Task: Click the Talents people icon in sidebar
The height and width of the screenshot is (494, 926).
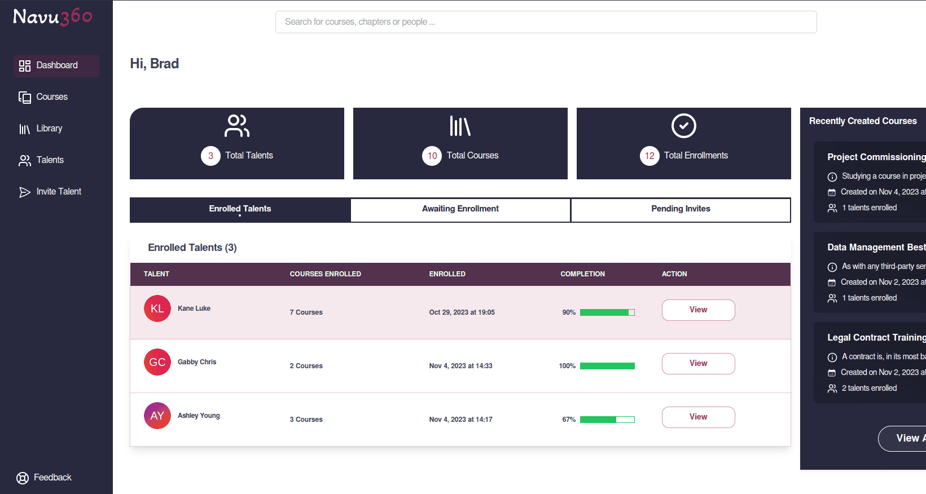Action: (24, 161)
